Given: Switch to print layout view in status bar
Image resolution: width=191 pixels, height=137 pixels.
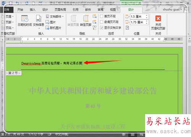Looking at the screenshot, I should click(x=133, y=134).
